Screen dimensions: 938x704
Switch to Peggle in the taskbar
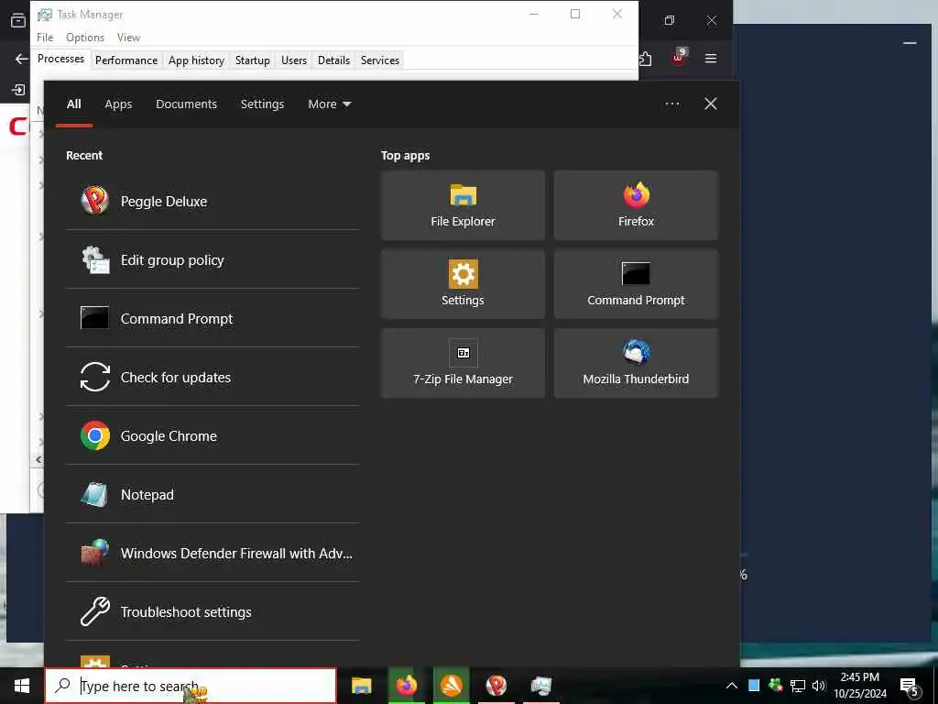click(496, 686)
